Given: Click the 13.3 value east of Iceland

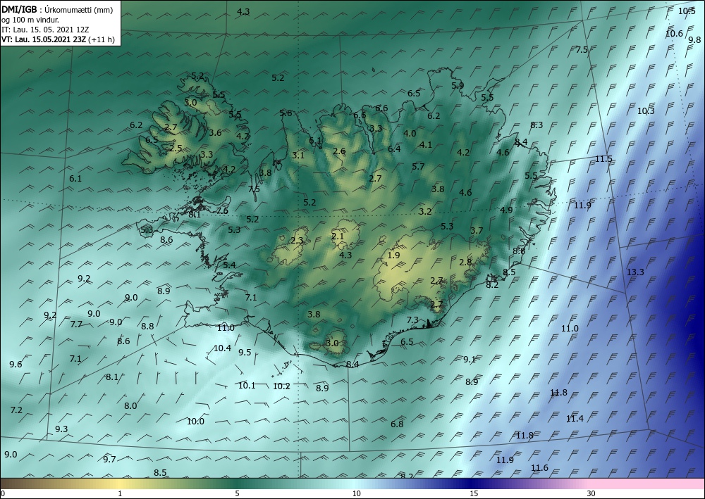Looking at the screenshot, I should 635,272.
